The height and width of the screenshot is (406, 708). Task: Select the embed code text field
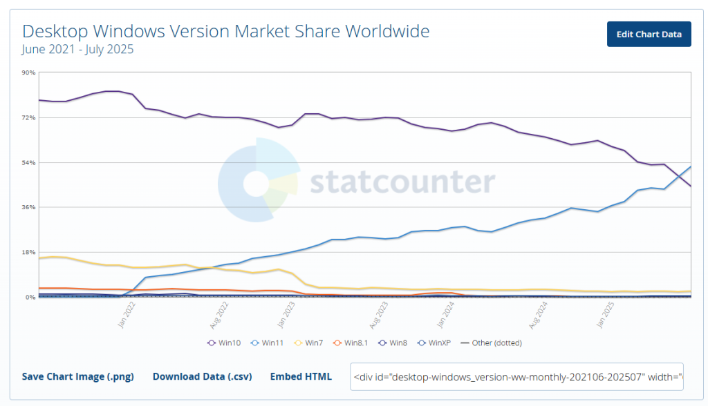click(516, 377)
